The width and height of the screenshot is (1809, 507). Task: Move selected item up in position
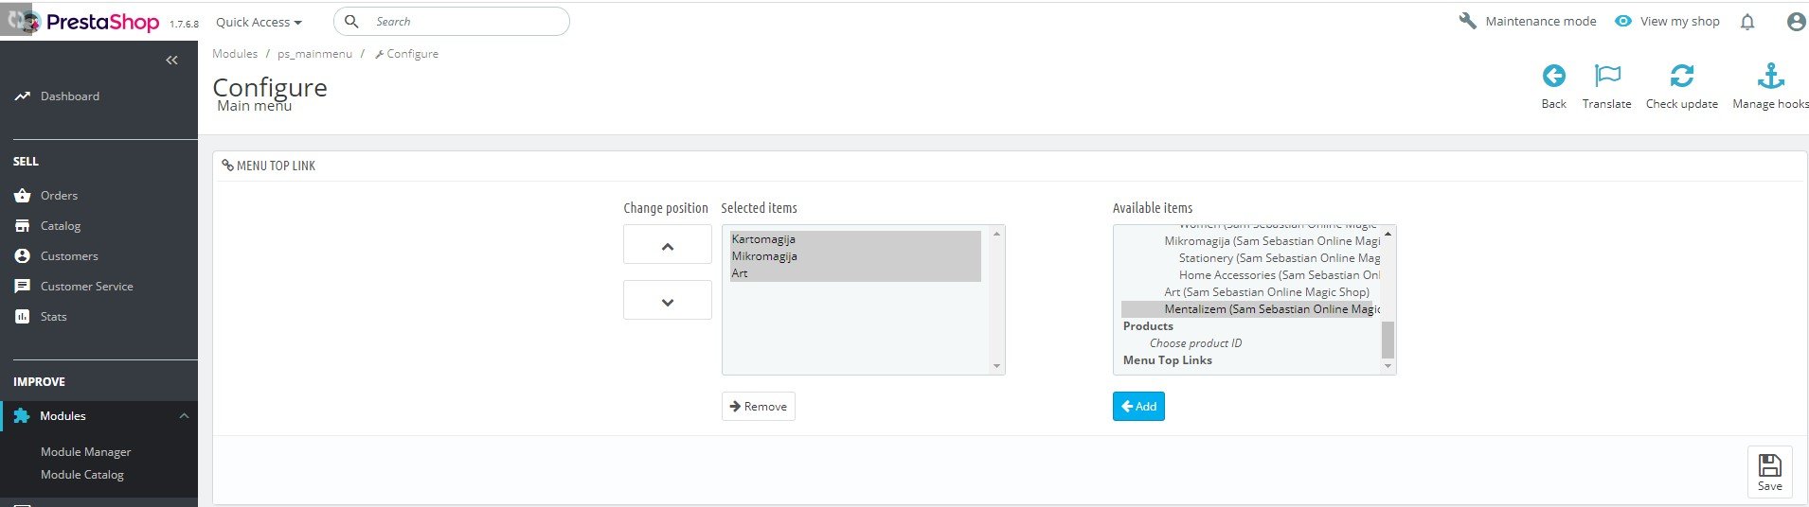(x=667, y=245)
